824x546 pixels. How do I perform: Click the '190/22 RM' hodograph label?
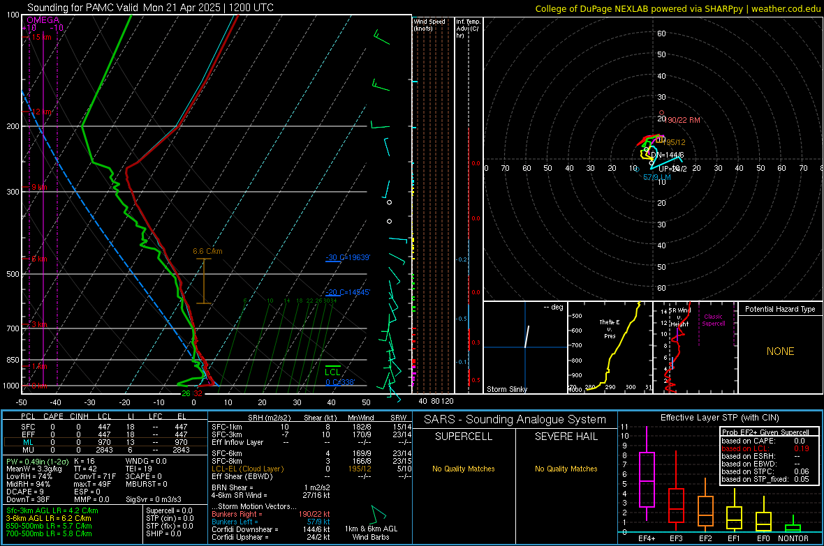click(684, 120)
